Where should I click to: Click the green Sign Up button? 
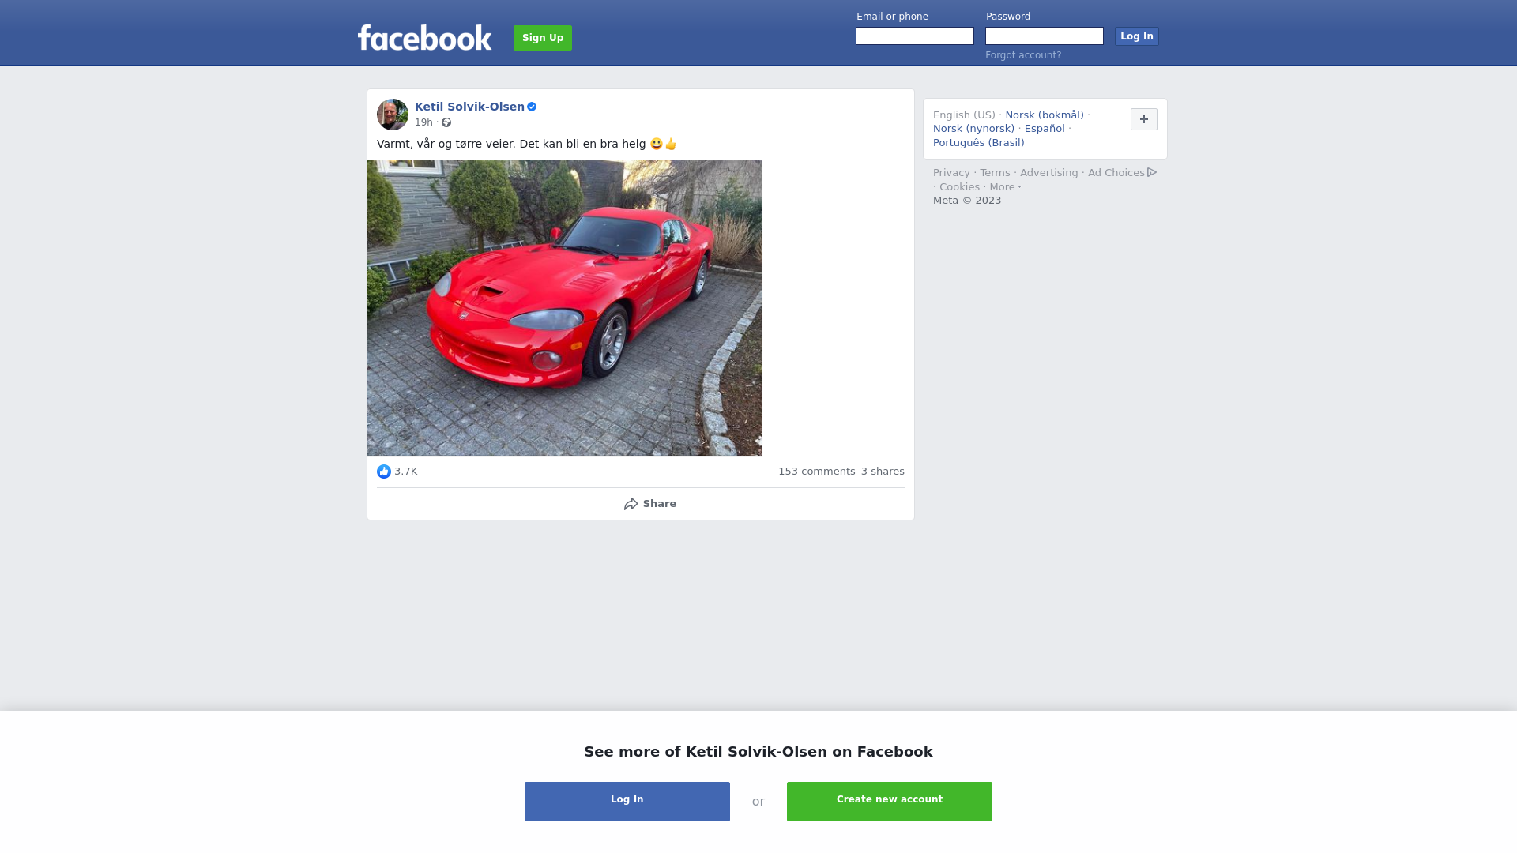(543, 38)
